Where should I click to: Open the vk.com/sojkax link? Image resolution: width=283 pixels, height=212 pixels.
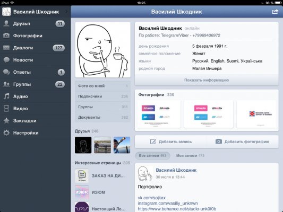tap(152, 198)
